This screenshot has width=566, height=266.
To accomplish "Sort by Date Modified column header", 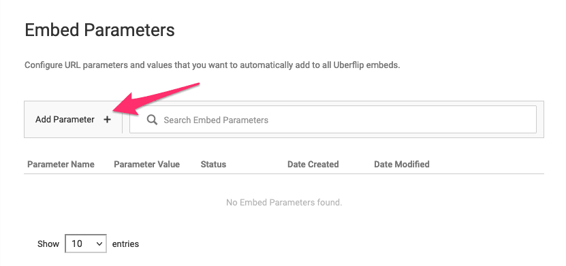I will [x=401, y=165].
